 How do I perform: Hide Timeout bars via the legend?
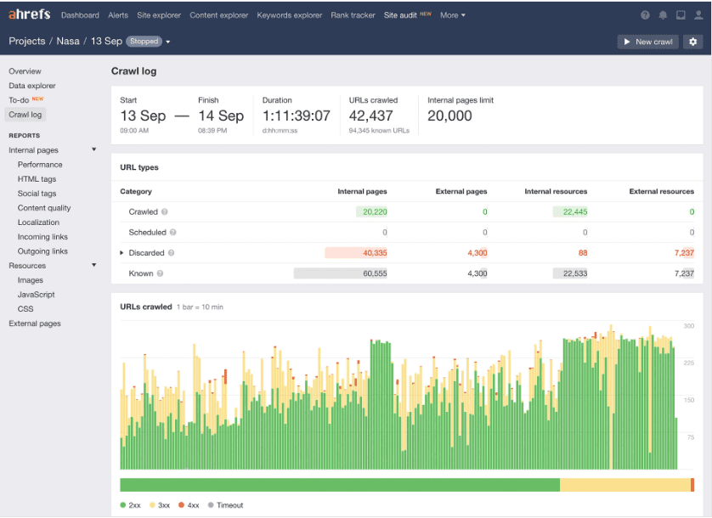click(225, 504)
